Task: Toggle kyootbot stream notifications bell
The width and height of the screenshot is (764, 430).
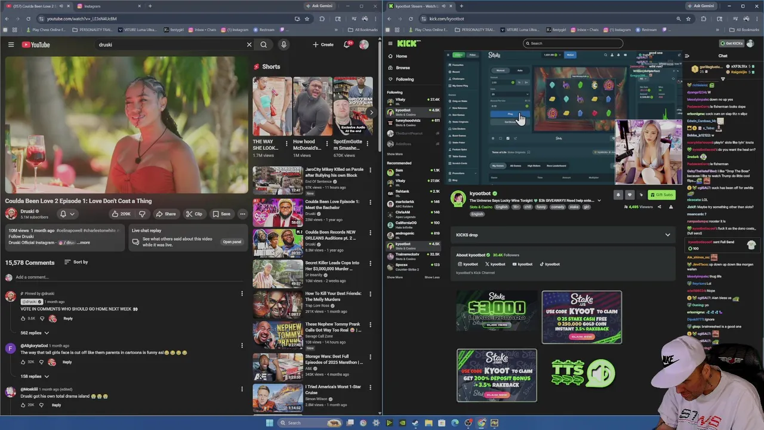Action: tap(618, 195)
